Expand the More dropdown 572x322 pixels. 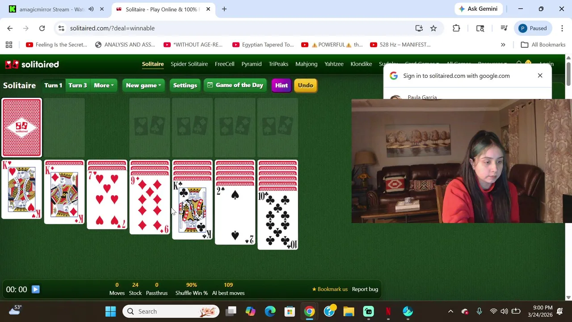104,85
